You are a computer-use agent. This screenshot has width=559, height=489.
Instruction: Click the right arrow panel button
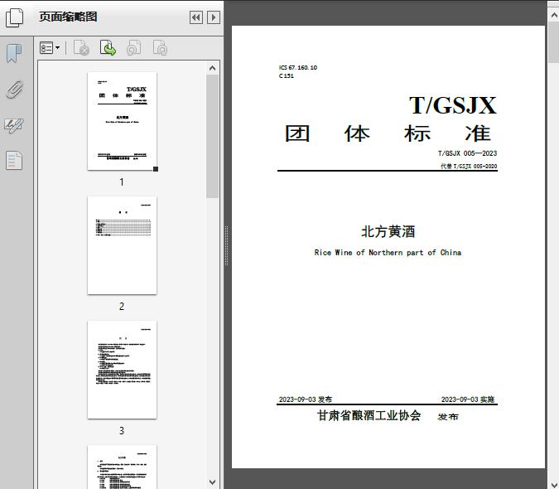(214, 17)
